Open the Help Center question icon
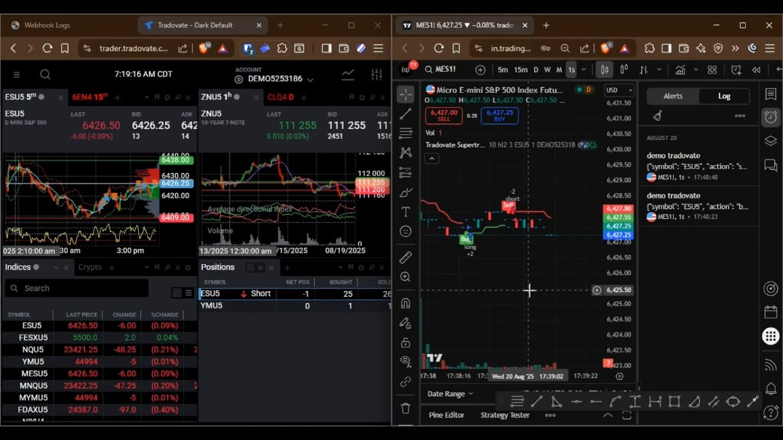The height and width of the screenshot is (440, 783). tap(771, 414)
